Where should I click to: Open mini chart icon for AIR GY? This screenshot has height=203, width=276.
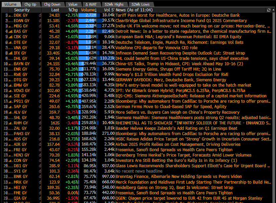11,144
